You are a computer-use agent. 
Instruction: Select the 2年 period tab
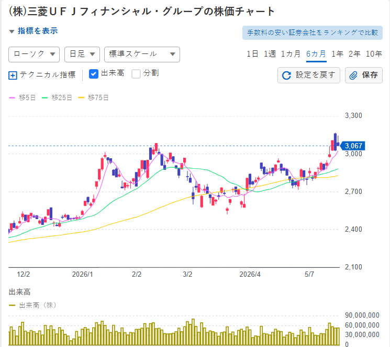(x=354, y=54)
